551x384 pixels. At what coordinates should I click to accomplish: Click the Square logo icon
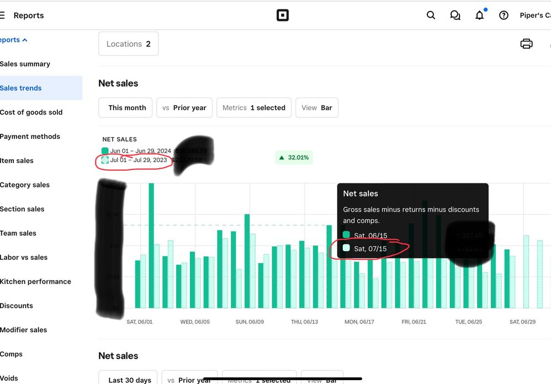[x=282, y=15]
